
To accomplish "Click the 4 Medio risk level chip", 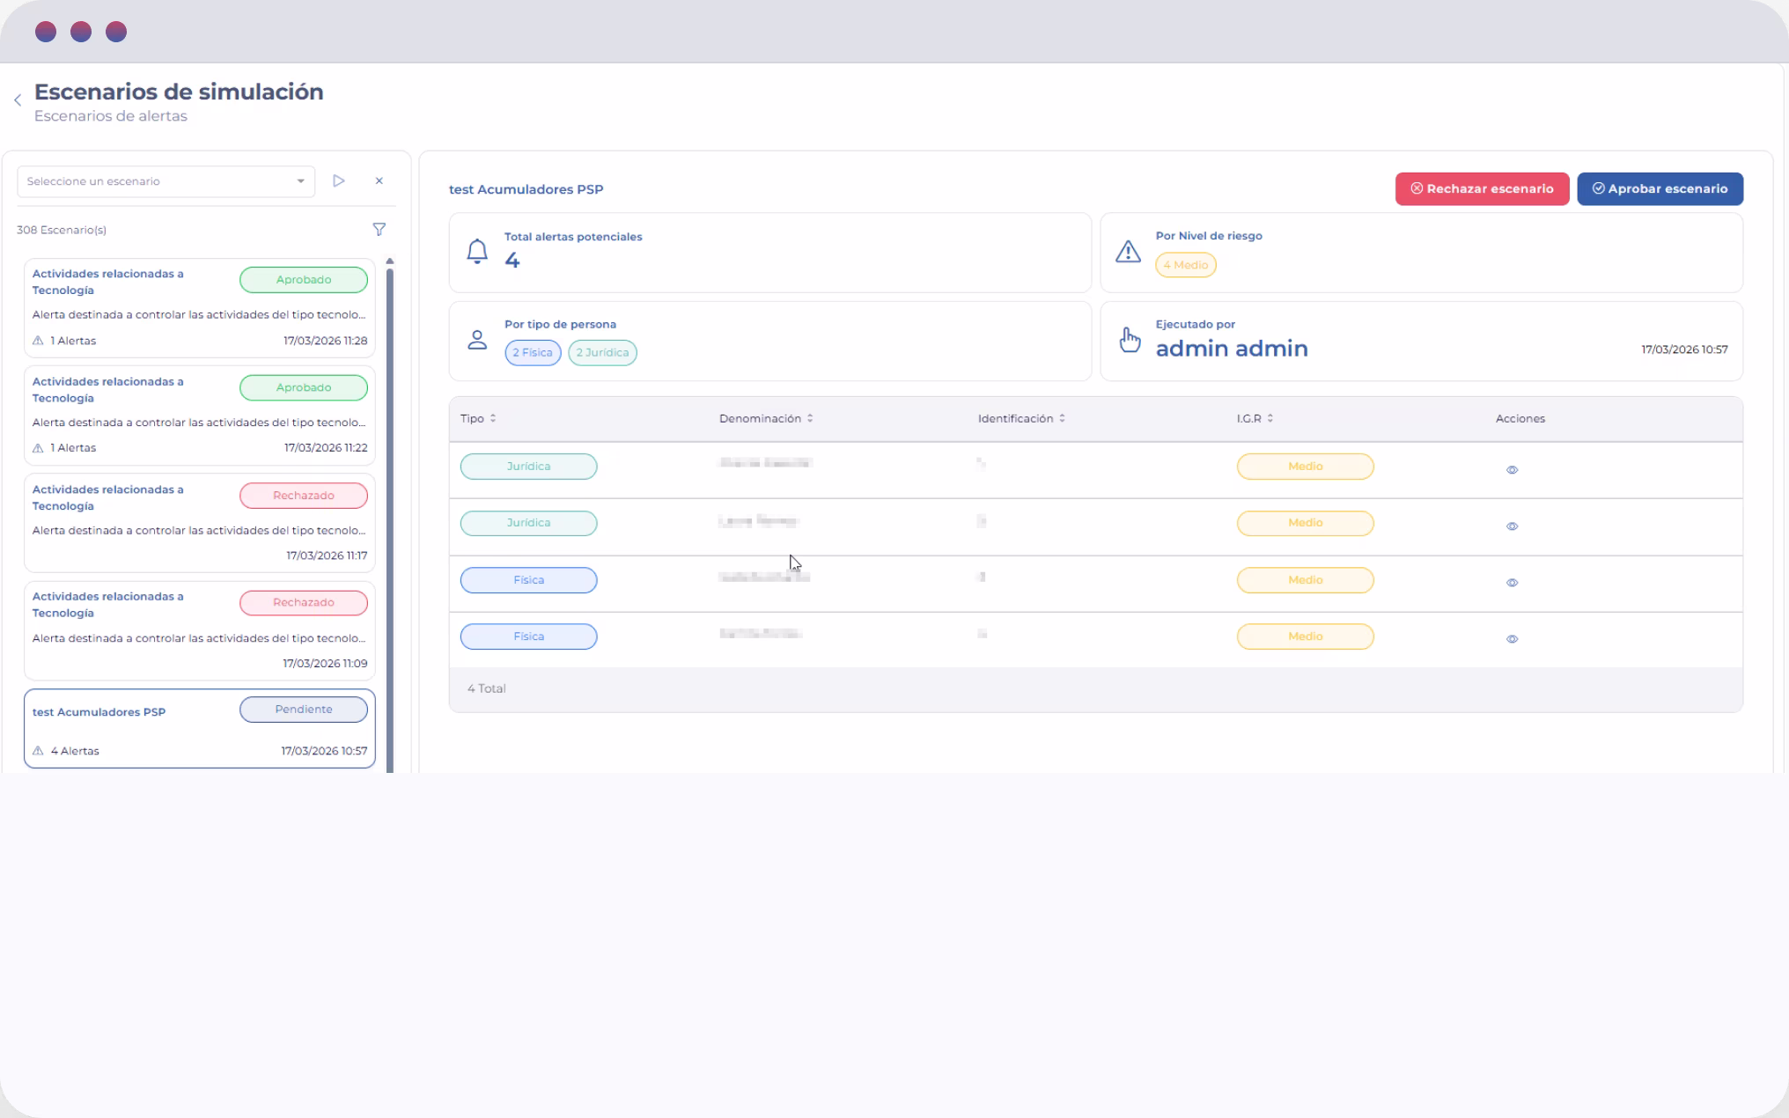I will 1185,265.
